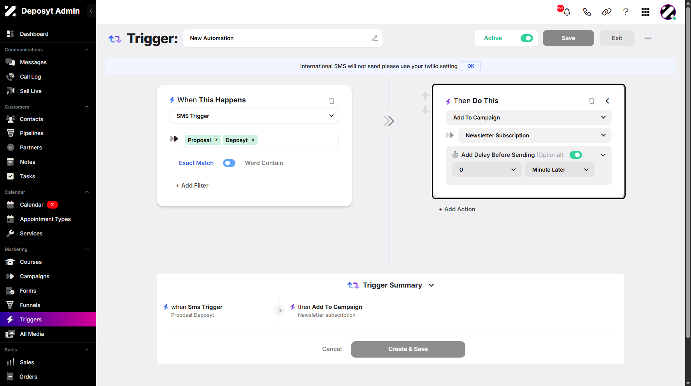Delete the When This Happens card
Image resolution: width=691 pixels, height=386 pixels.
(x=332, y=101)
